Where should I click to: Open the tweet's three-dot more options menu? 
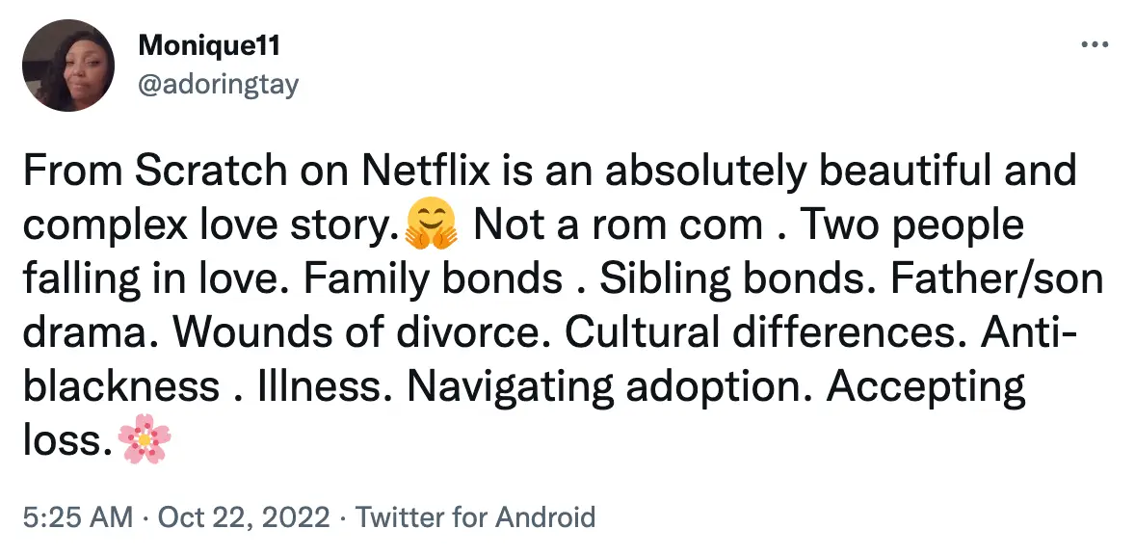point(1094,45)
